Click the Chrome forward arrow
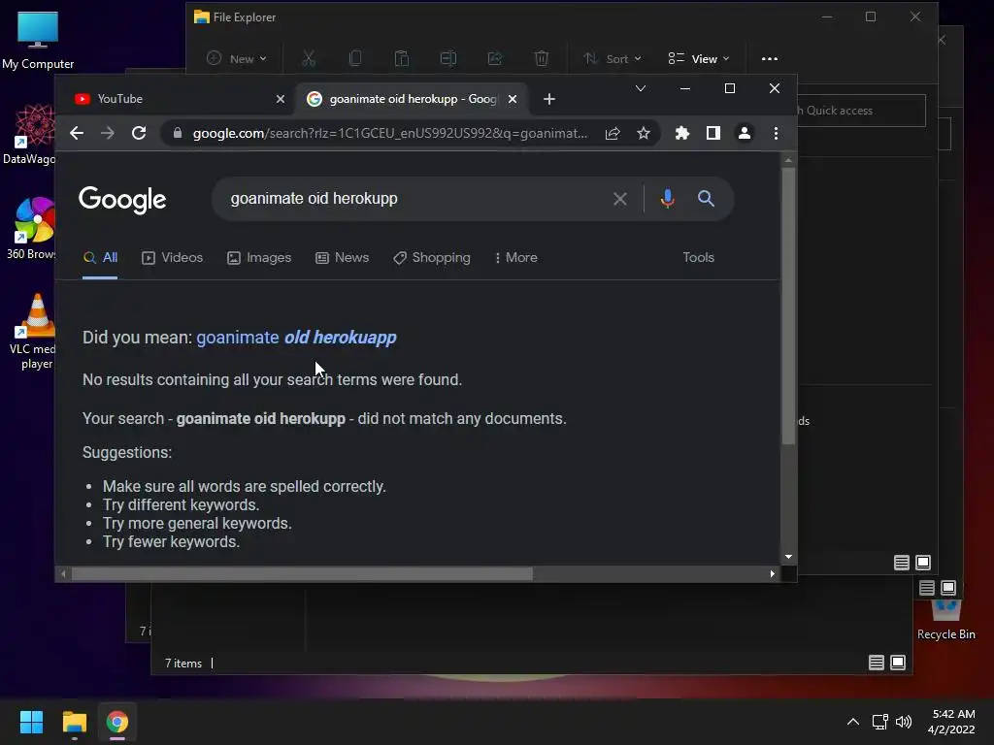This screenshot has width=994, height=745. pyautogui.click(x=108, y=133)
